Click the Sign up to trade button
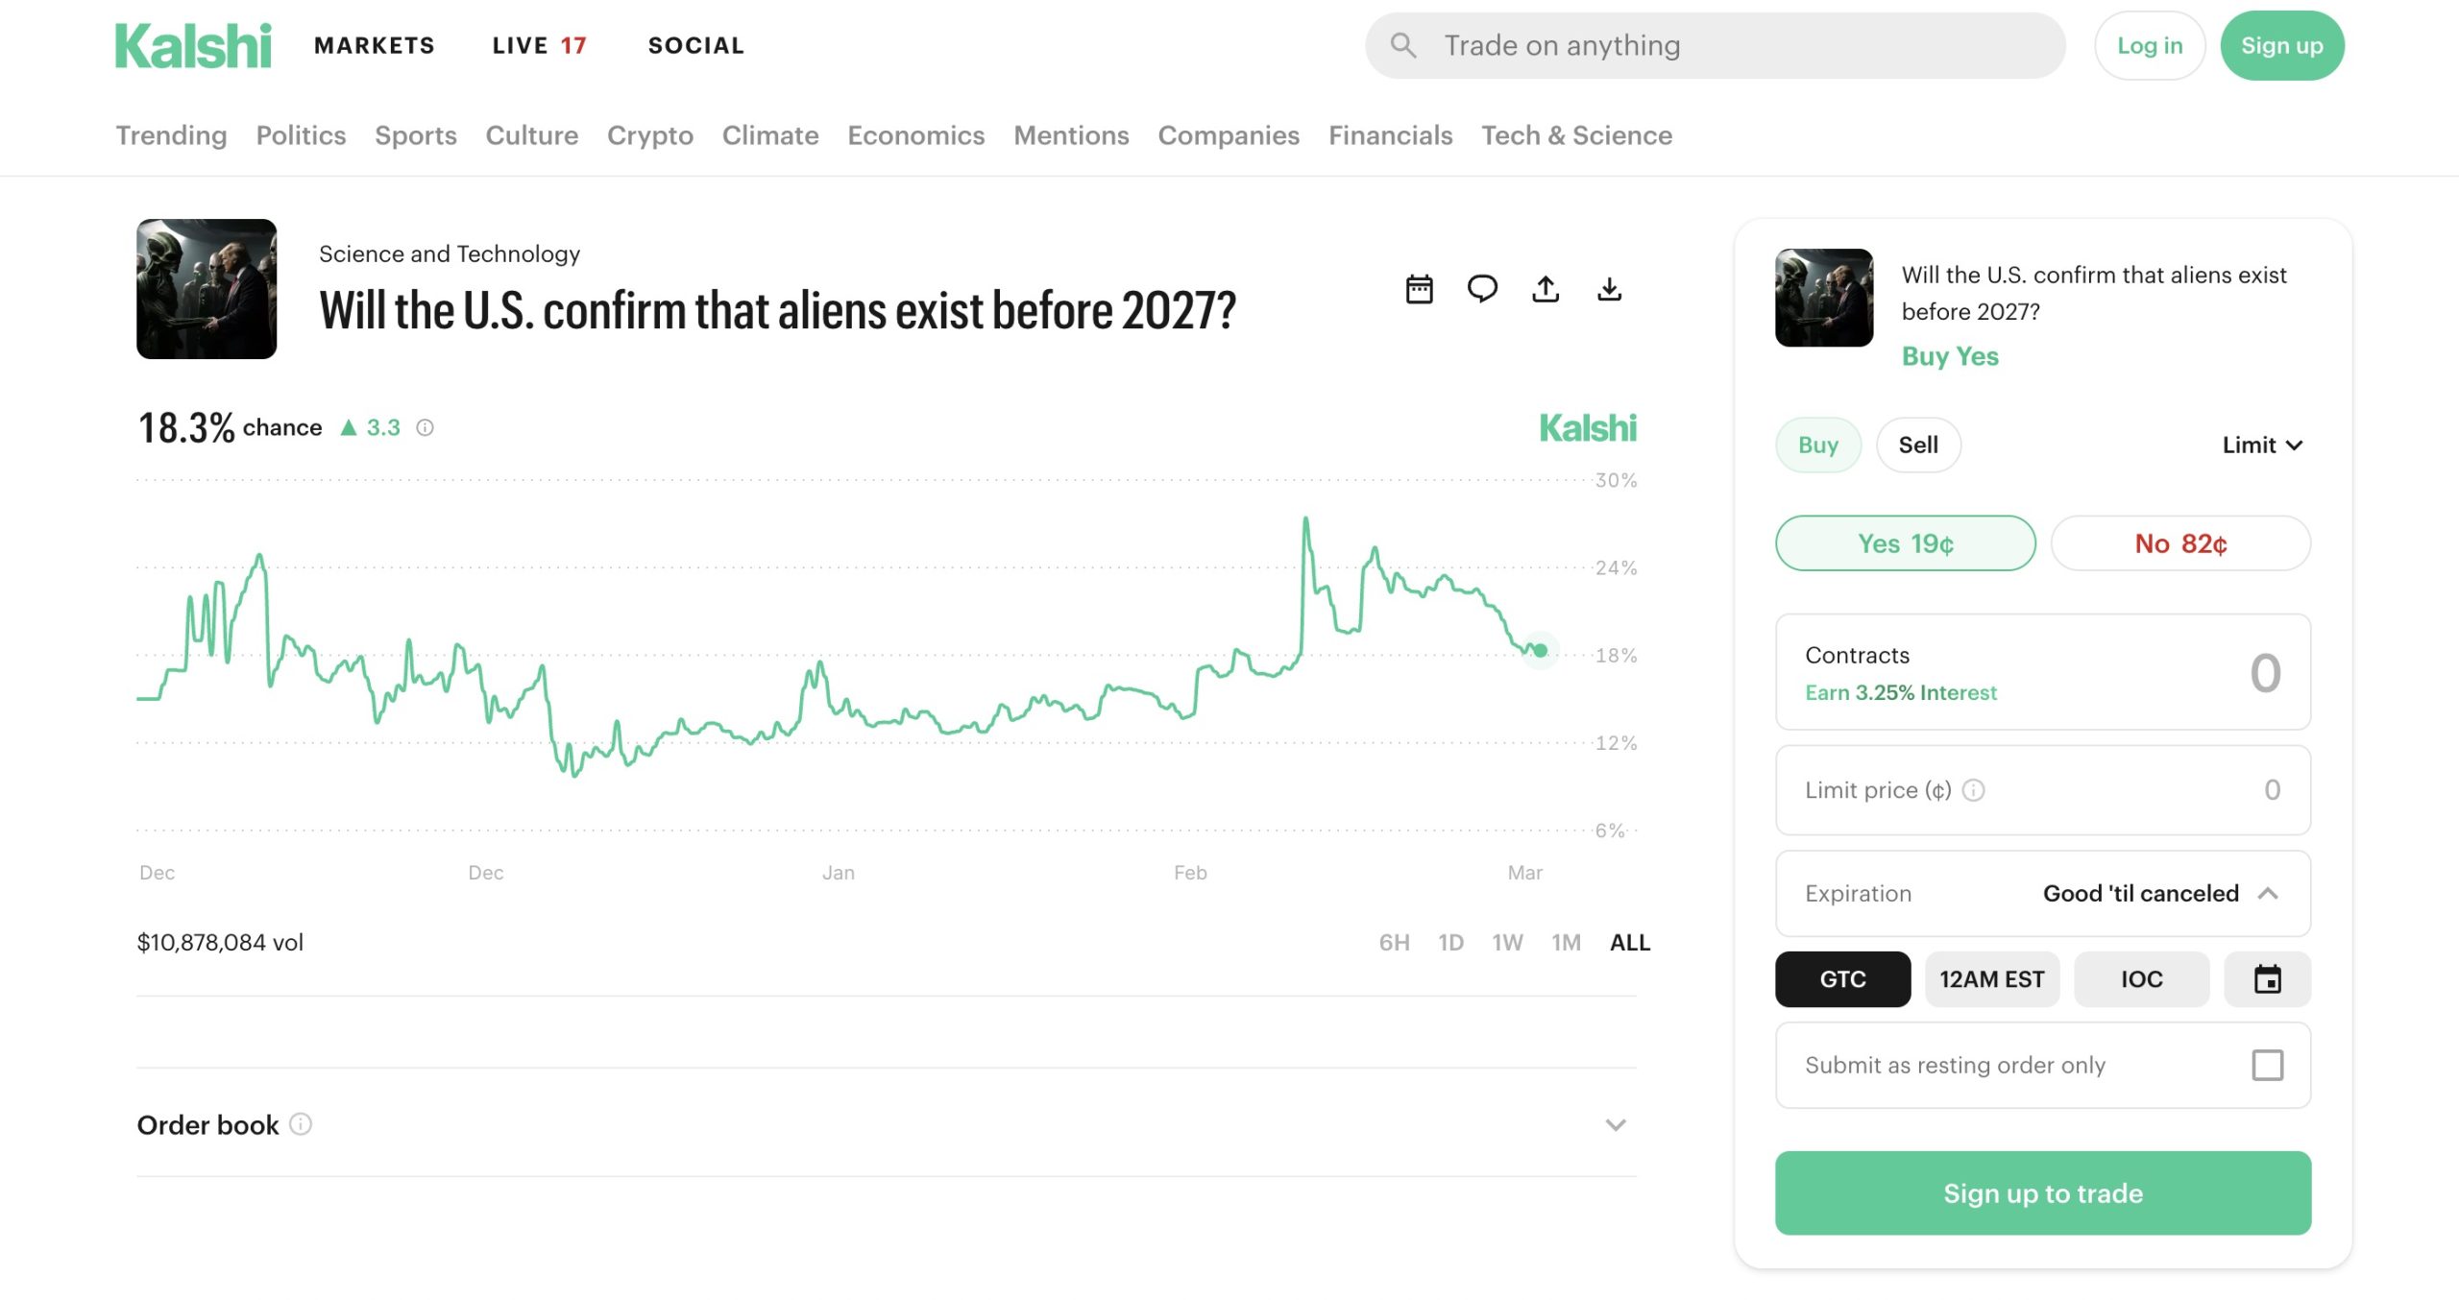The width and height of the screenshot is (2459, 1300). point(2042,1193)
